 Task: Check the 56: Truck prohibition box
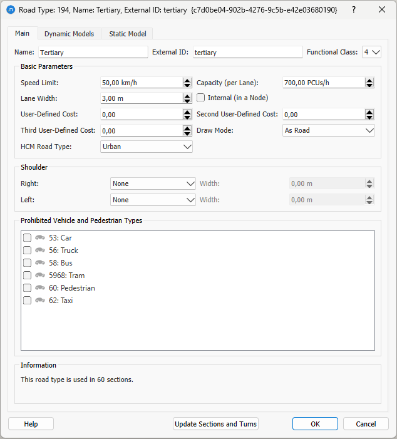pos(27,250)
